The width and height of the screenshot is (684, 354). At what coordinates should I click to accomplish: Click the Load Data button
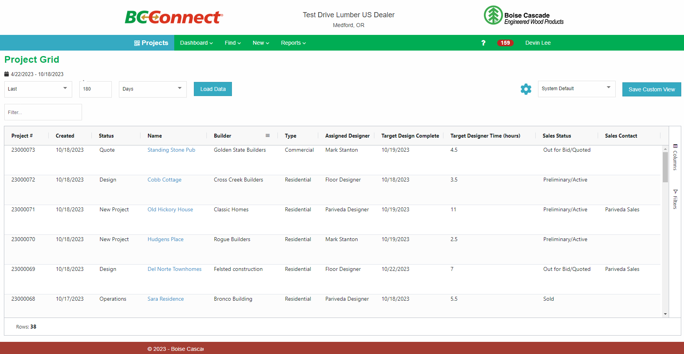point(213,89)
